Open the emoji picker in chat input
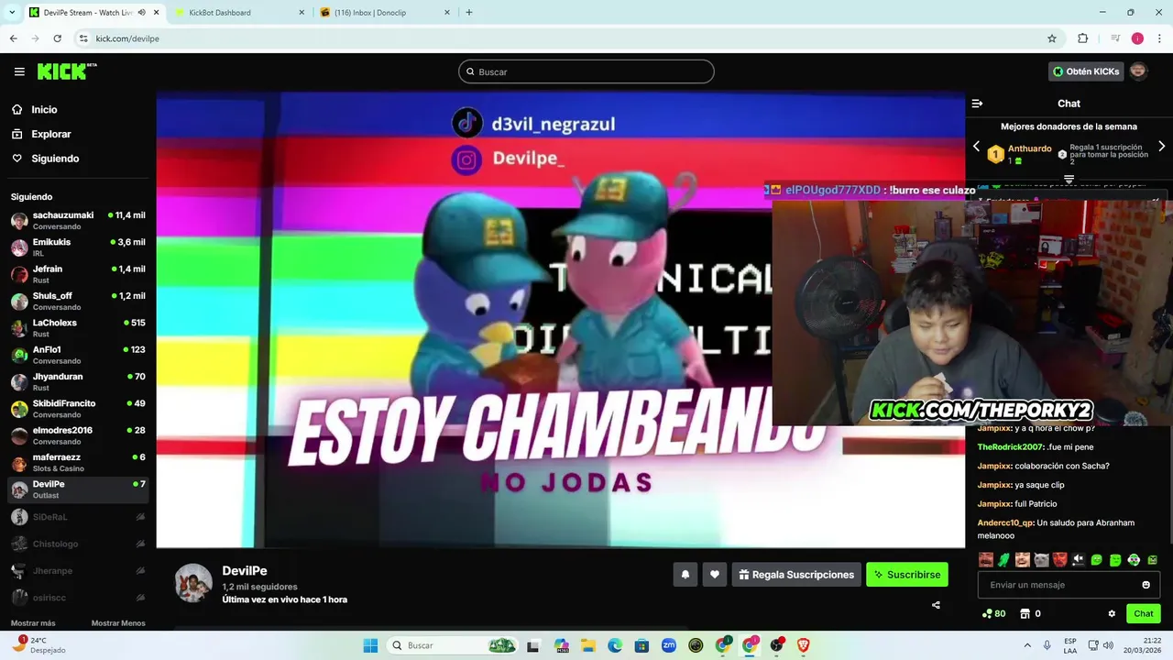 1146,585
